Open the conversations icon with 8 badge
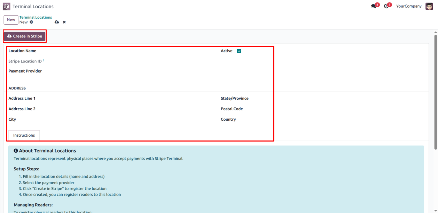Image resolution: width=438 pixels, height=213 pixels. (x=374, y=6)
